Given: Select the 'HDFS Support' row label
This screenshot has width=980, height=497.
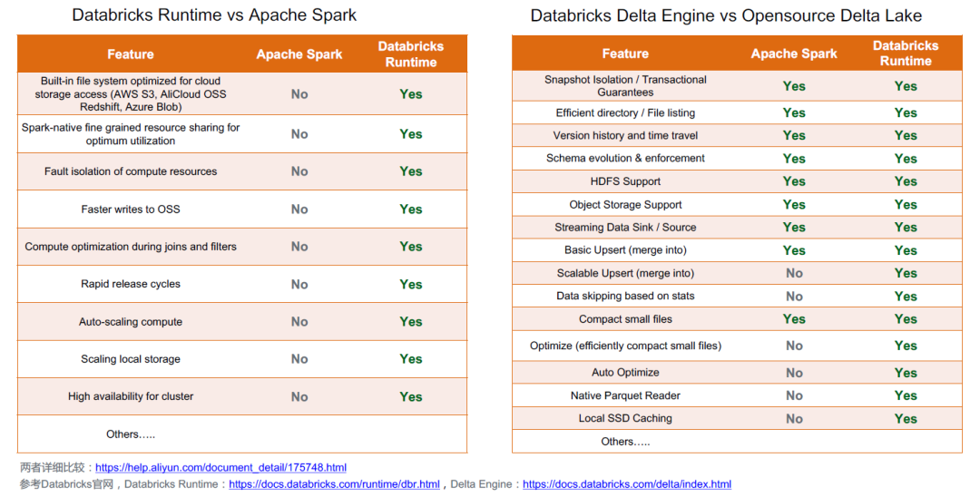Looking at the screenshot, I should 625,181.
